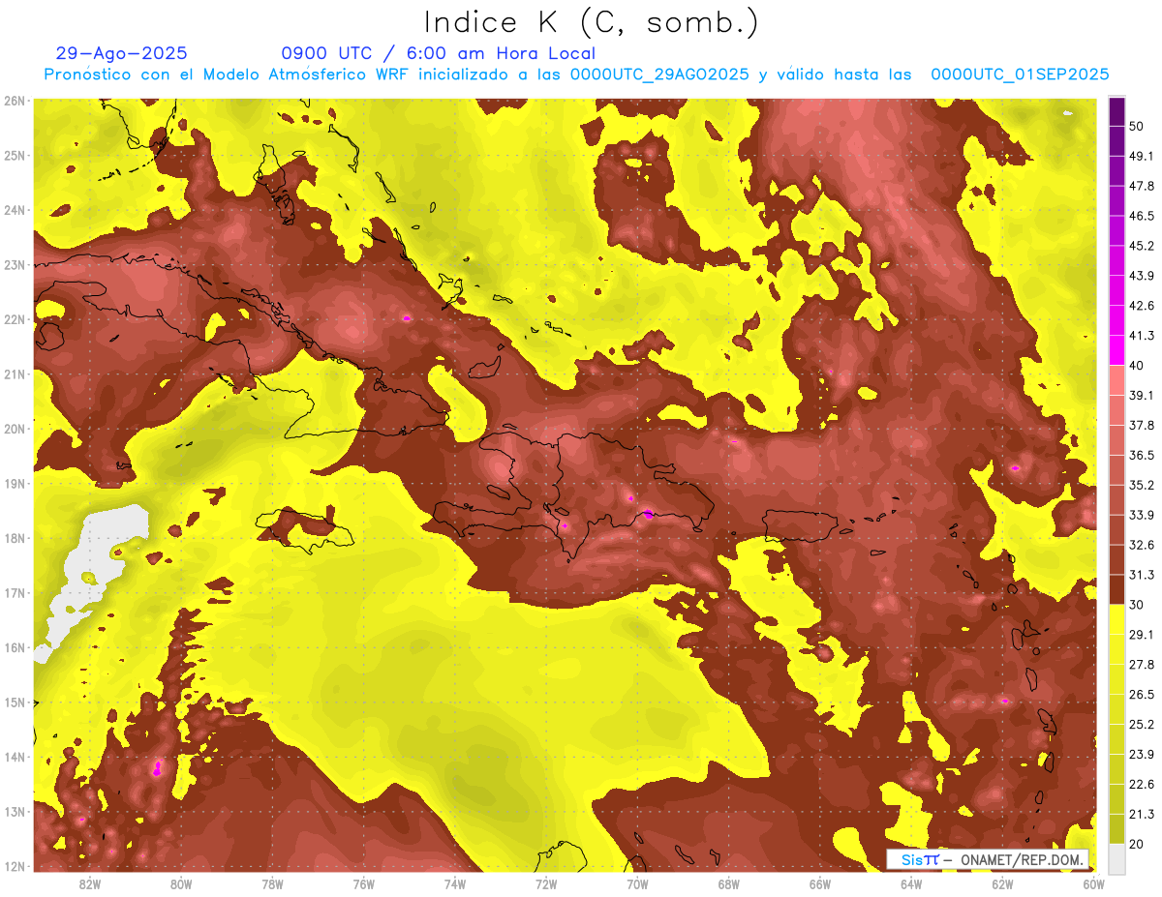The height and width of the screenshot is (897, 1162).
Task: Click the colorbar label '31.3'
Action: pyautogui.click(x=1141, y=575)
